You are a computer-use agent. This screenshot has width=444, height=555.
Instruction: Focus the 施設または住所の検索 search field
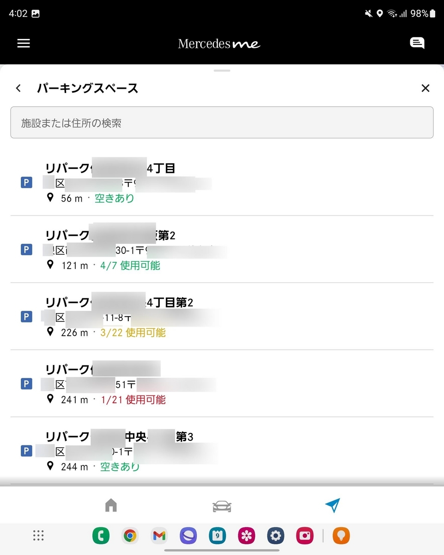tap(222, 123)
